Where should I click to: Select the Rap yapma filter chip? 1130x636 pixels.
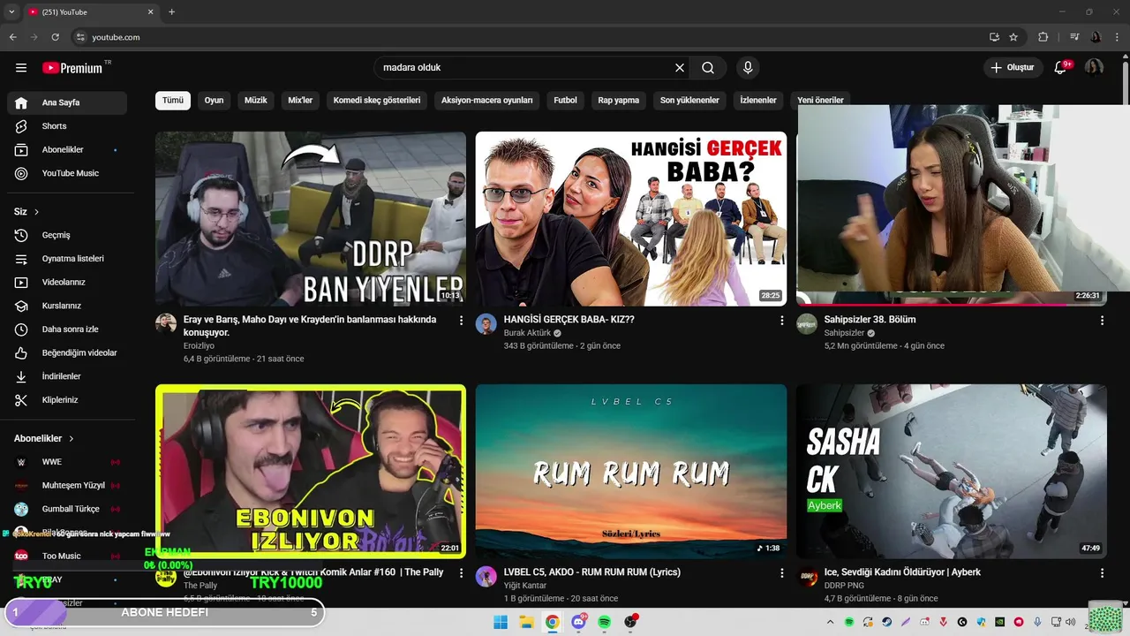click(x=619, y=101)
